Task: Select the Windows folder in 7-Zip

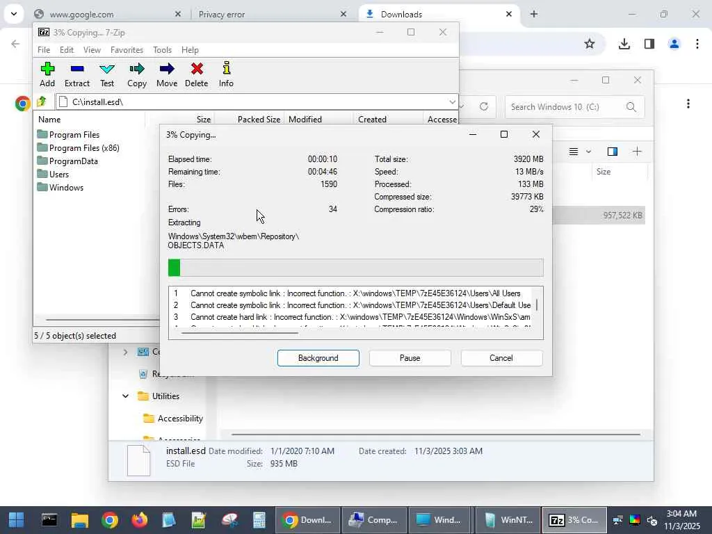Action: coord(60,187)
